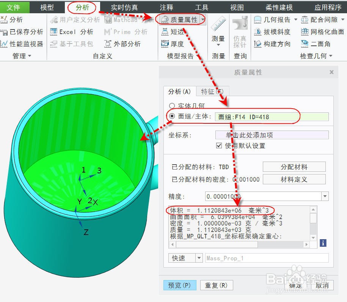Click the Prime 分析 tool
Viewport: 347px width, 302px height.
(x=126, y=32)
